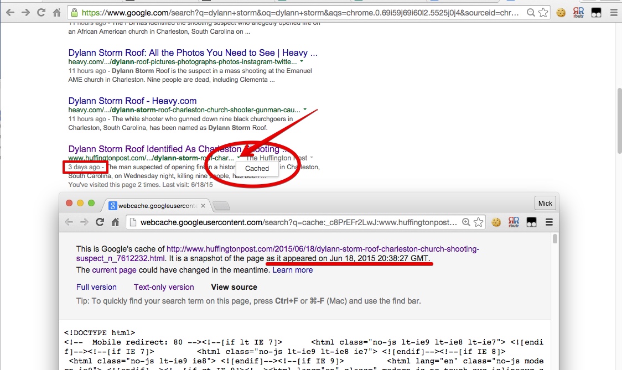Open the black glasses extension in the Google search window
Viewport: 622px width, 370px height.
[596, 13]
